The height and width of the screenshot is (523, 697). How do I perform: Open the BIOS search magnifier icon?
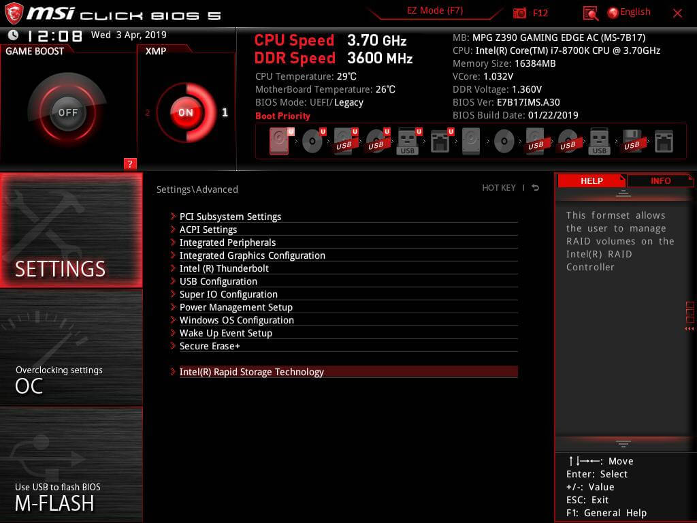click(590, 14)
